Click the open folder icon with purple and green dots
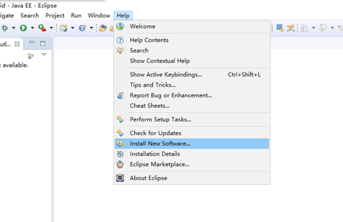343x222 pixels. (x=103, y=28)
